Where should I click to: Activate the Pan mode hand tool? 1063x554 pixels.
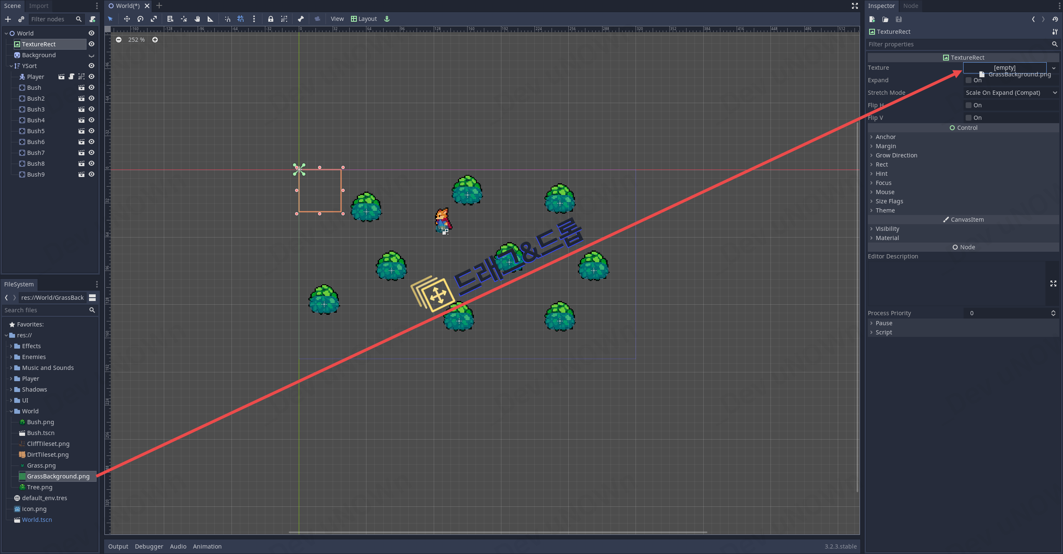click(197, 19)
